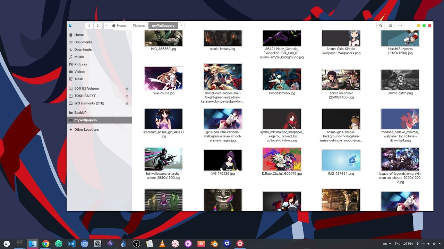Select the league-of-legends-omg-skin thumbnail
Image resolution: width=444 pixels, height=249 pixels.
click(400, 159)
